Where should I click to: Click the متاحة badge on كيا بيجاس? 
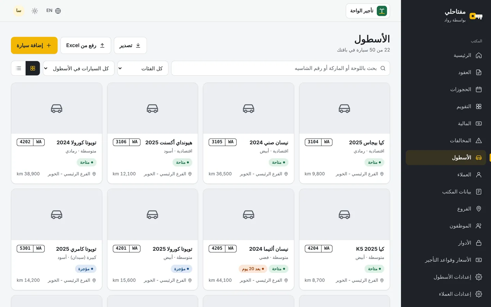coord(374,162)
